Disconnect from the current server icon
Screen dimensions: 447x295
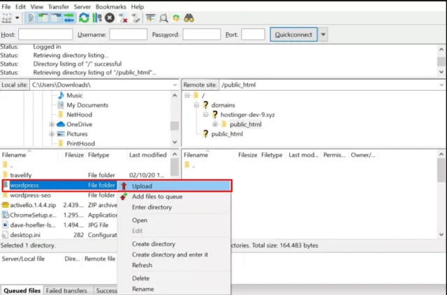point(123,17)
